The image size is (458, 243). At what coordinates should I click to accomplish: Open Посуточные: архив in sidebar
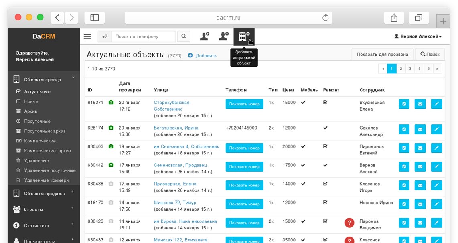point(45,131)
